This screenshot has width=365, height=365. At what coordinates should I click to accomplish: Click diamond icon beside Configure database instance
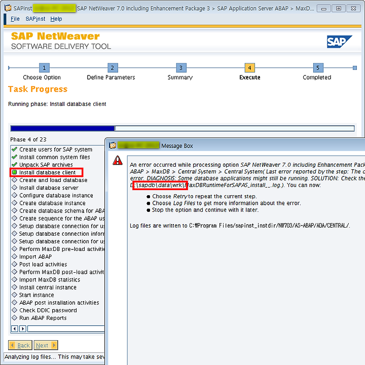(14, 195)
